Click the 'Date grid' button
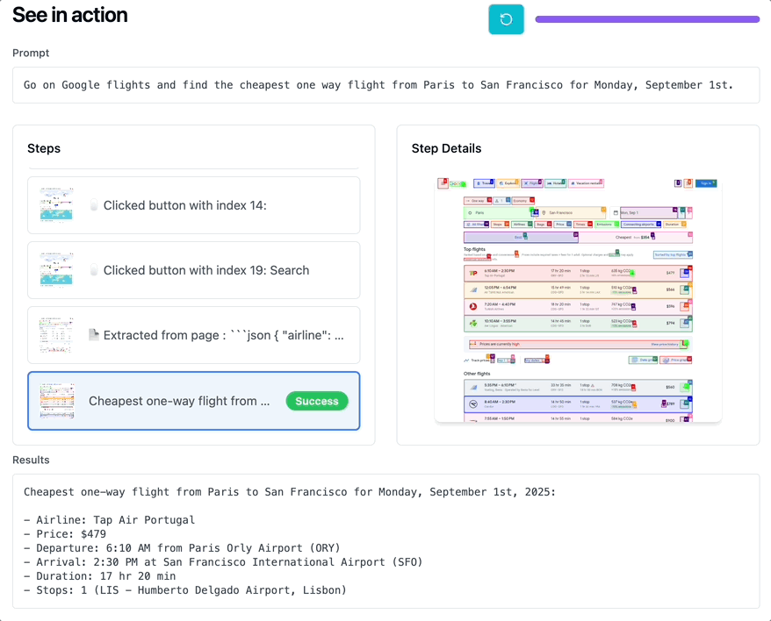This screenshot has height=621, width=771. tap(643, 360)
